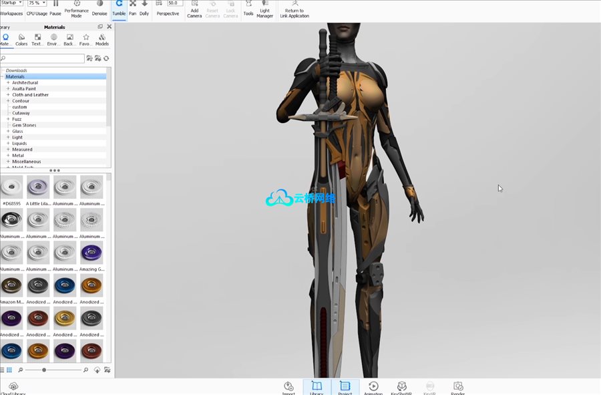Open the Light Manager
Screen dimensions: 601x395
coord(264,9)
